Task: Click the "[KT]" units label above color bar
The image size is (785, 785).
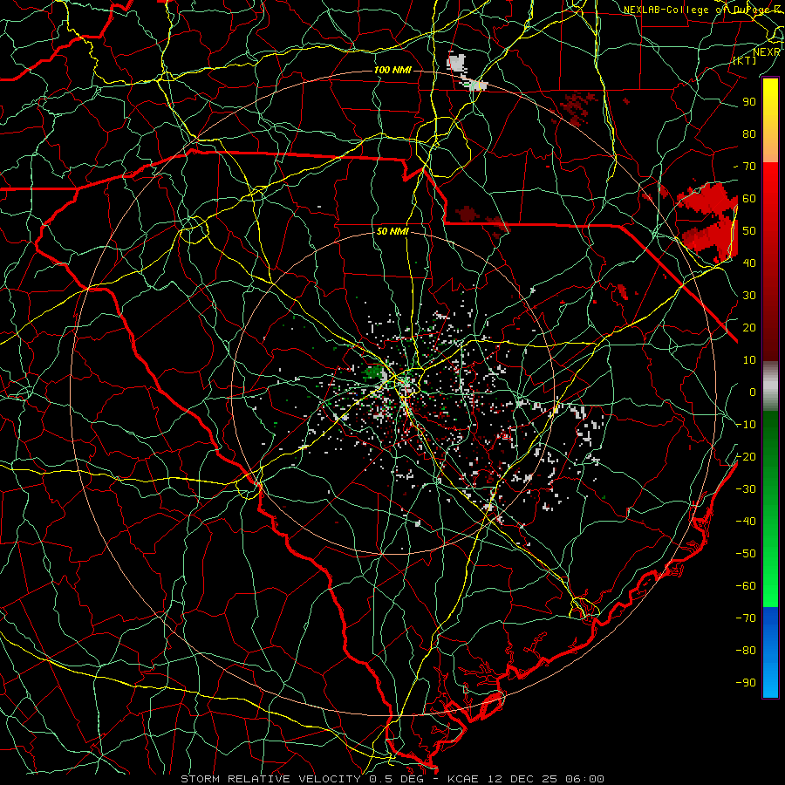Action: 745,60
